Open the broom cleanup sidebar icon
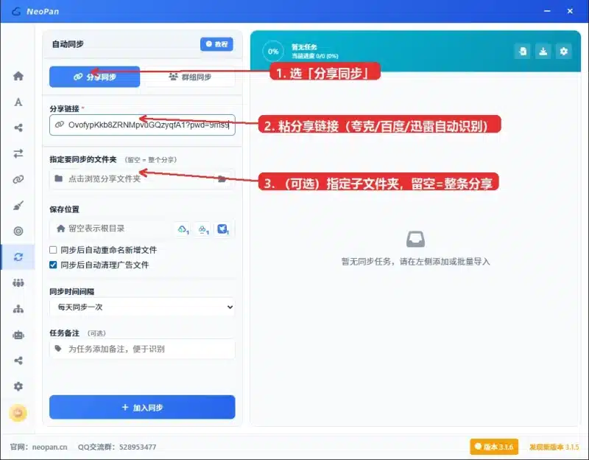Image resolution: width=589 pixels, height=460 pixels. pyautogui.click(x=18, y=206)
